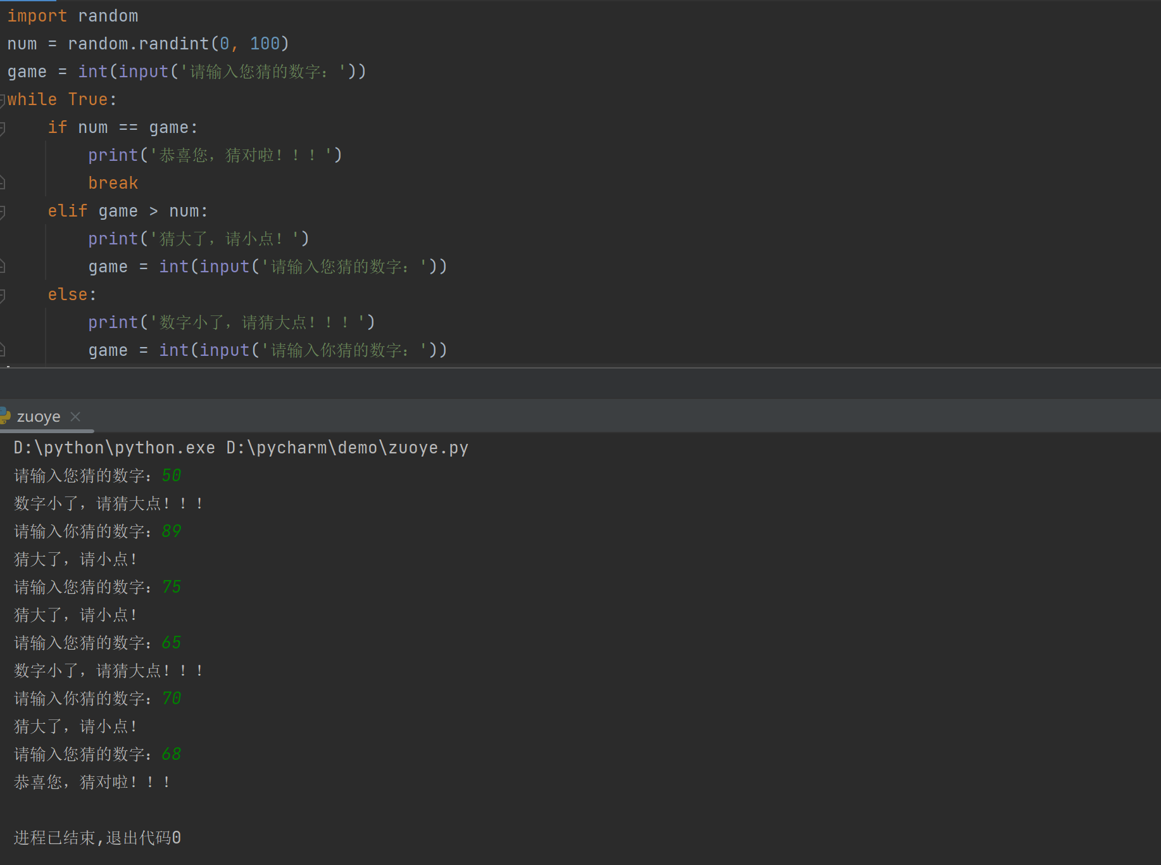Close the zuoye run tab

coord(75,417)
